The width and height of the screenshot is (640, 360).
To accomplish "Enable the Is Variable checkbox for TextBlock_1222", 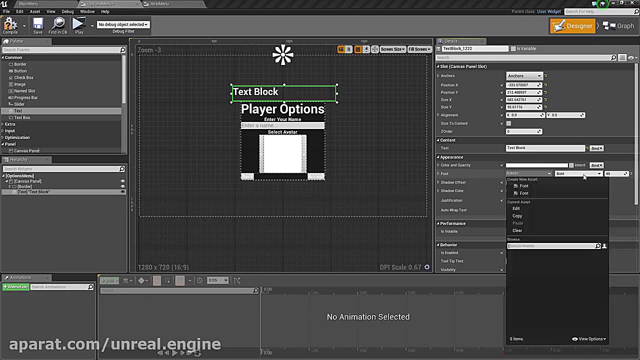I will point(513,48).
